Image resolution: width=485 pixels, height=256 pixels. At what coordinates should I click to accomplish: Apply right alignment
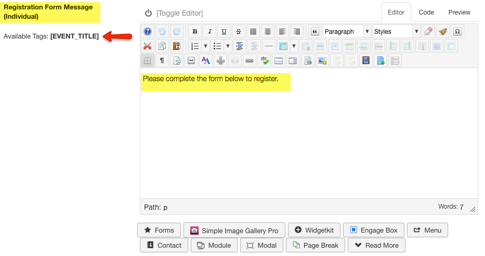pyautogui.click(x=297, y=31)
